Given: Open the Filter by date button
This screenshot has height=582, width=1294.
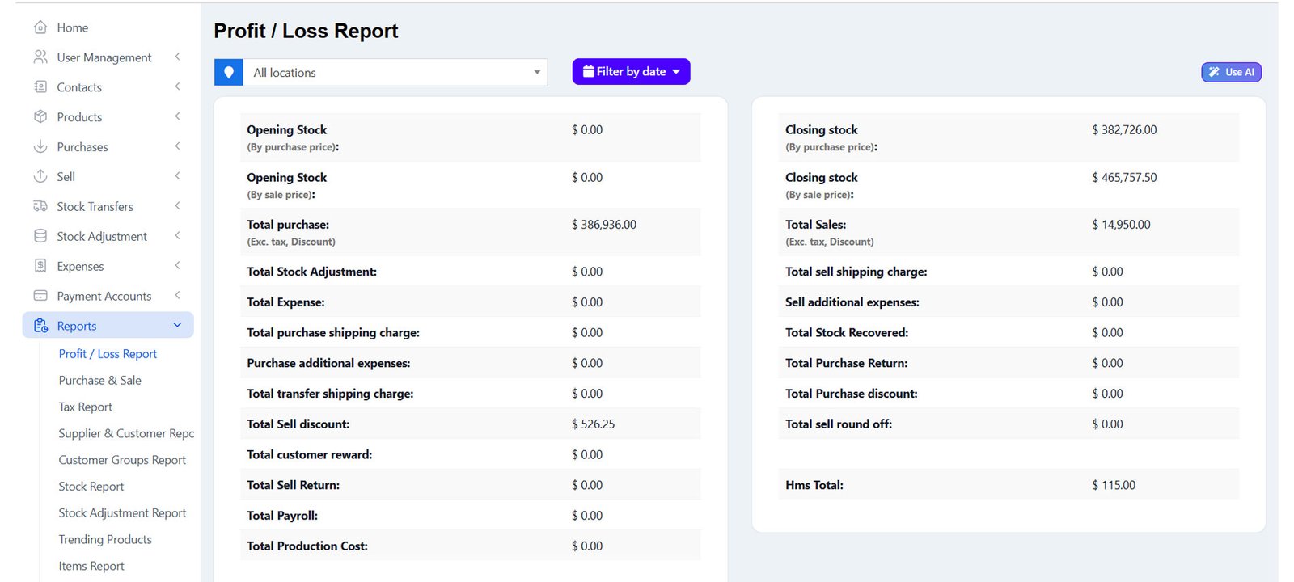Looking at the screenshot, I should coord(631,72).
